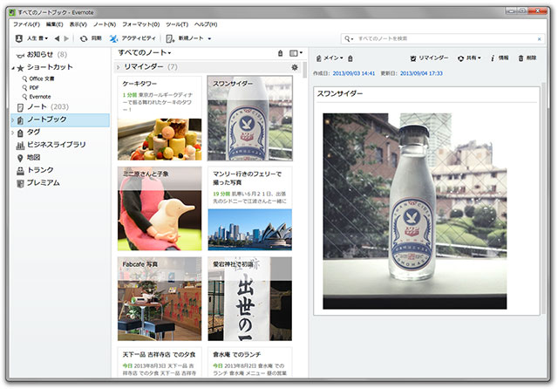Image resolution: width=558 pixels, height=389 pixels.
Task: Open the account name dropdown
Action: coord(37,38)
